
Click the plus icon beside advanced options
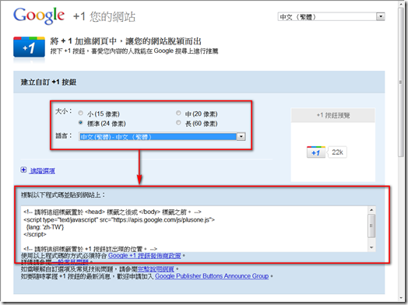click(x=23, y=170)
